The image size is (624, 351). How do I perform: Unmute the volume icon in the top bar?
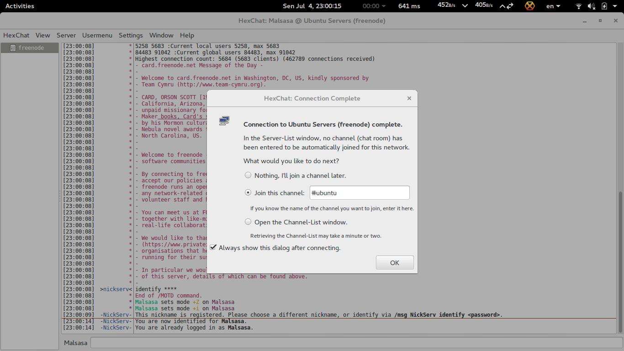click(x=590, y=6)
